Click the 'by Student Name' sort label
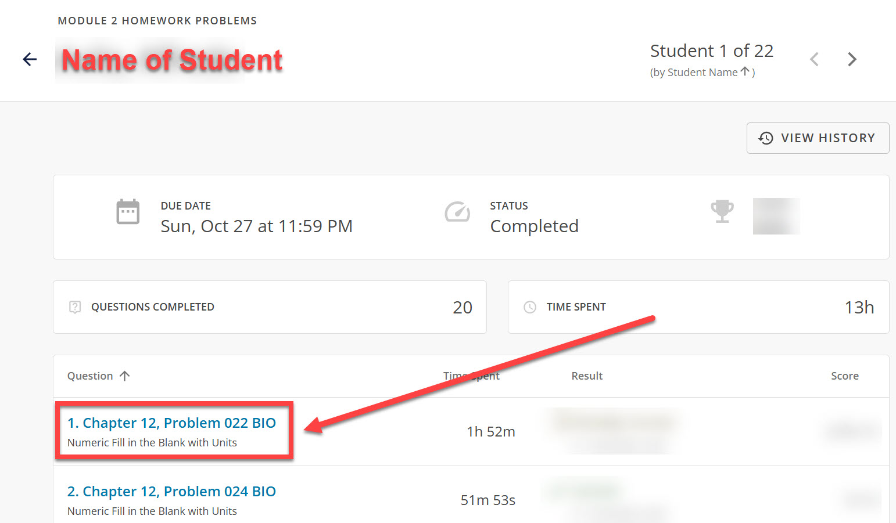 (x=695, y=73)
